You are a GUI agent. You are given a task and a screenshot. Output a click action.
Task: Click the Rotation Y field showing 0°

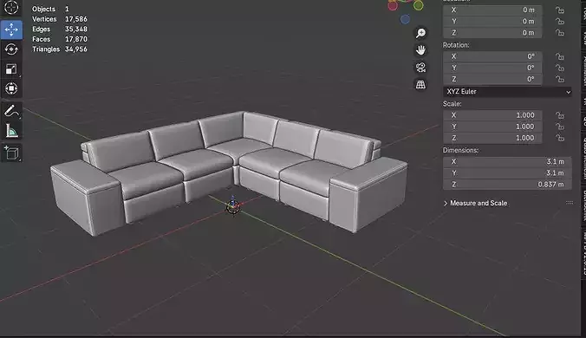click(x=492, y=68)
